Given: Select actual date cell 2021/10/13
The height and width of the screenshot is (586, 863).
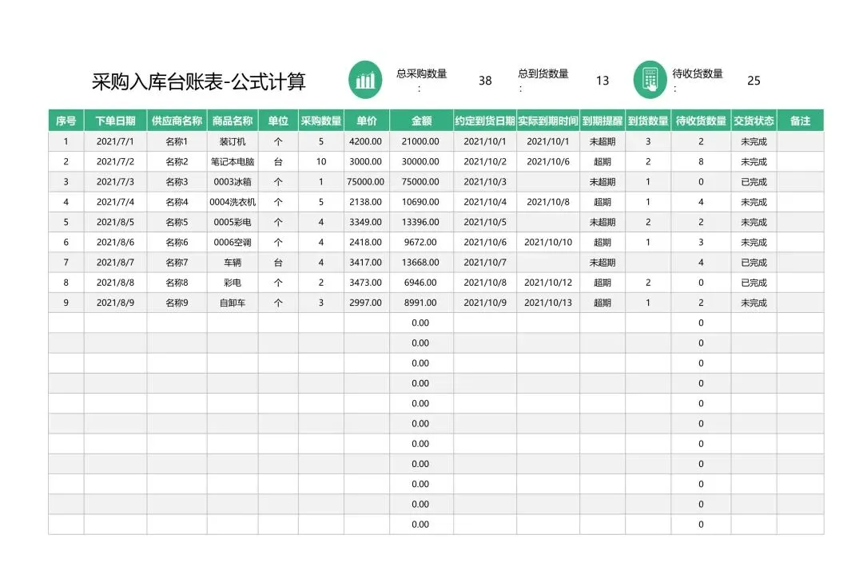Looking at the screenshot, I should click(548, 303).
